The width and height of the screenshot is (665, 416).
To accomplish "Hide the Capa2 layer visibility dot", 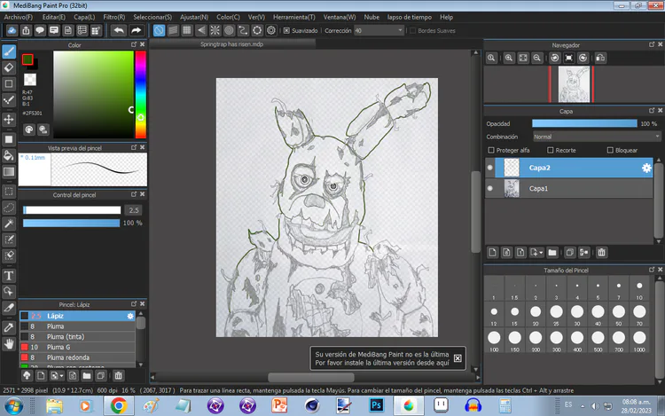I will pos(490,168).
